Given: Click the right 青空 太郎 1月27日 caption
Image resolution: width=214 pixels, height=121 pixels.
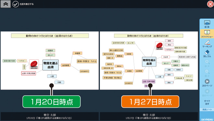Looking at the screenshot, I should pos(149,116).
